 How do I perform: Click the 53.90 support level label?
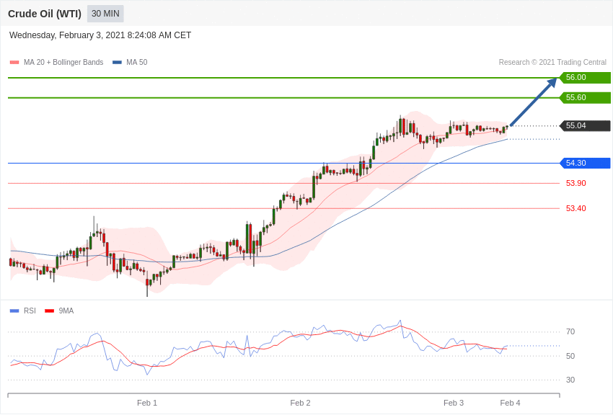(x=575, y=184)
